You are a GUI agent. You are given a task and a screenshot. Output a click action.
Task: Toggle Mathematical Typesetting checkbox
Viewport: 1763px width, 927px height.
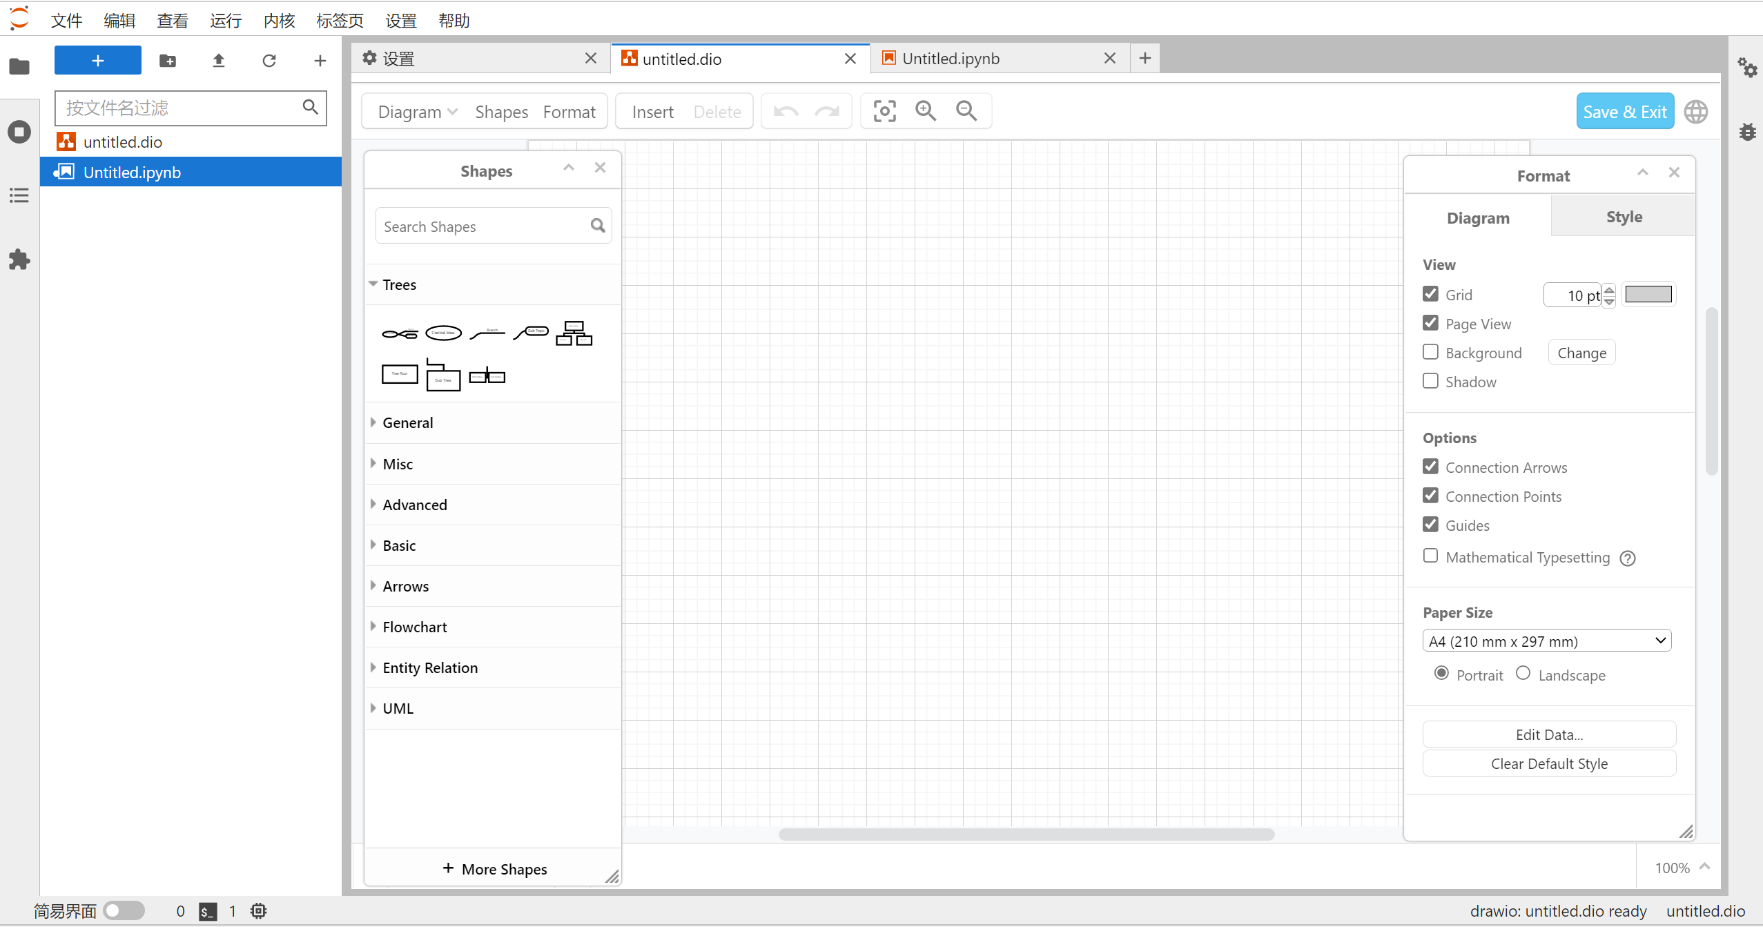tap(1431, 556)
